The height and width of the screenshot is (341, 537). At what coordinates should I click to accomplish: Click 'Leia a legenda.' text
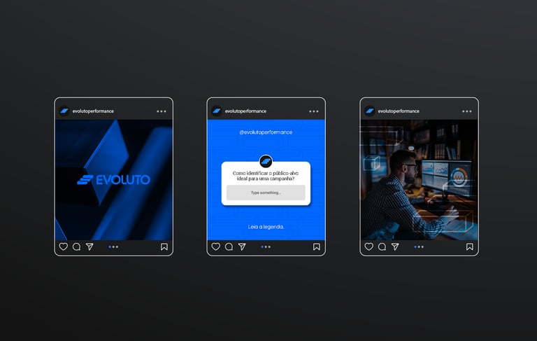pos(266,227)
